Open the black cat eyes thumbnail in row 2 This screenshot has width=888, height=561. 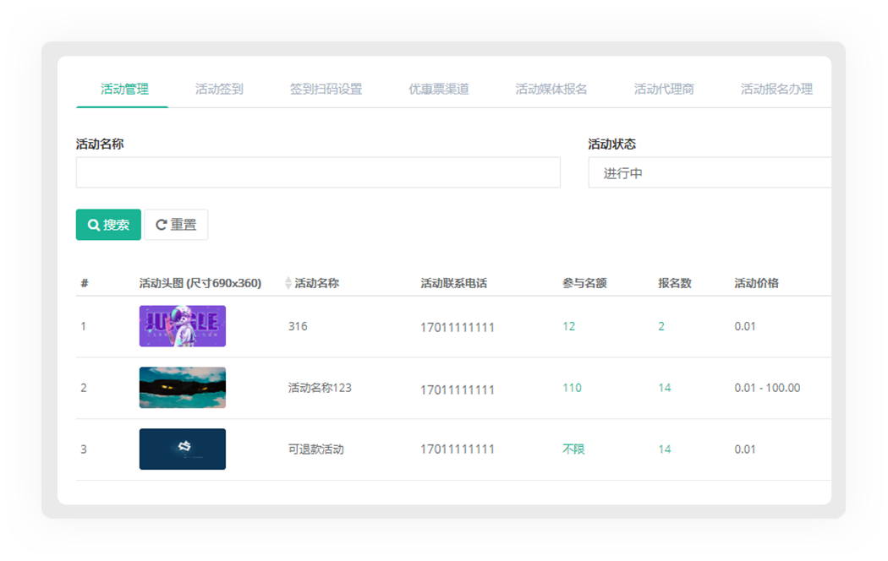[183, 388]
